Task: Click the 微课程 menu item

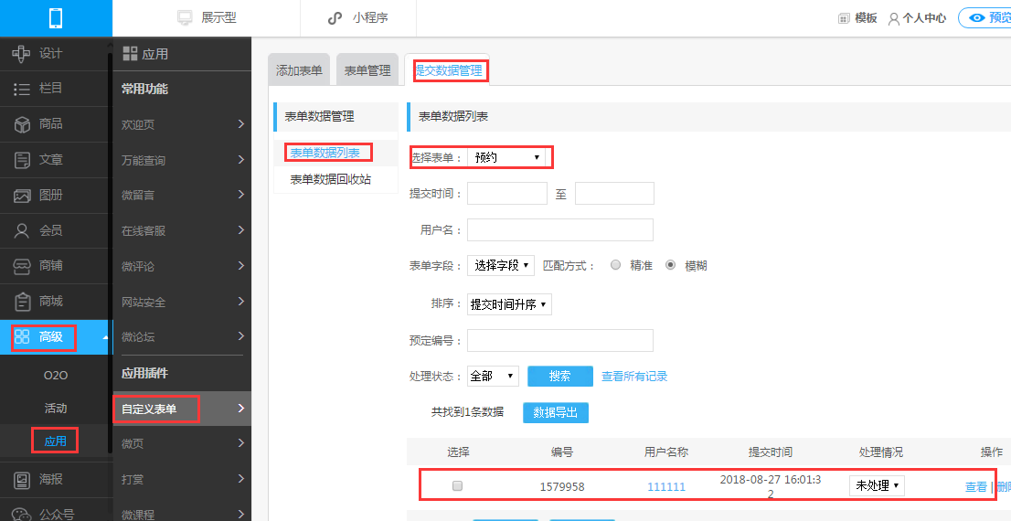Action: point(138,515)
